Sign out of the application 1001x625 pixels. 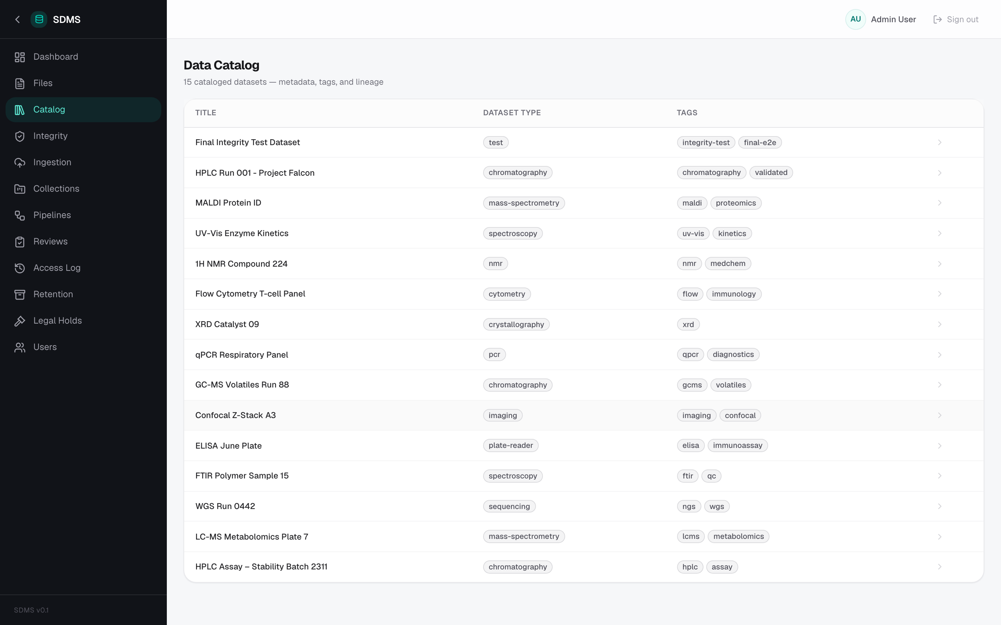tap(956, 19)
